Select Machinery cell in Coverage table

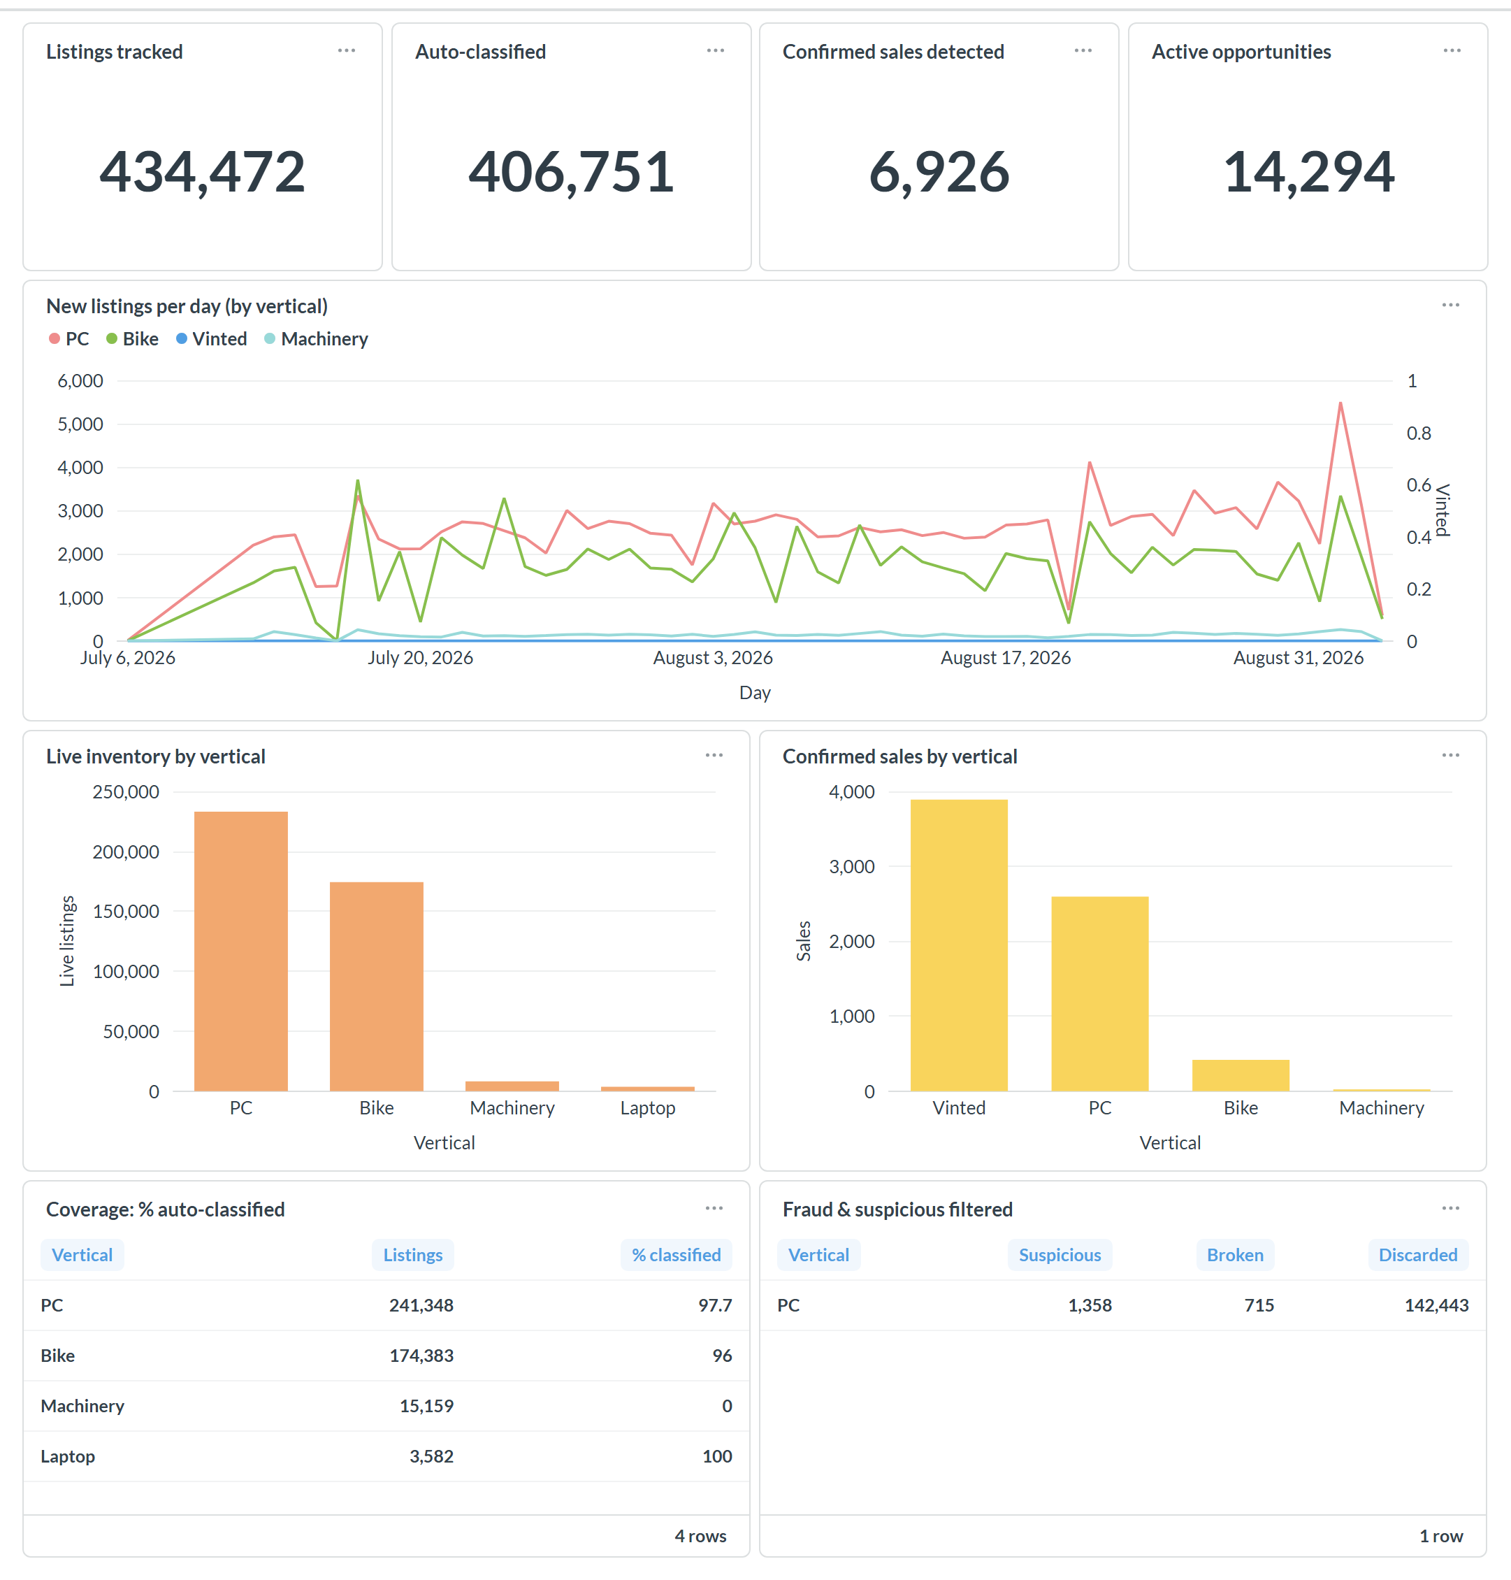[x=82, y=1406]
